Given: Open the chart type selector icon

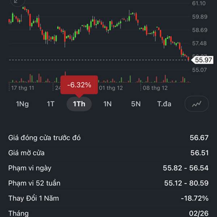Looking at the screenshot, I should point(197,104).
